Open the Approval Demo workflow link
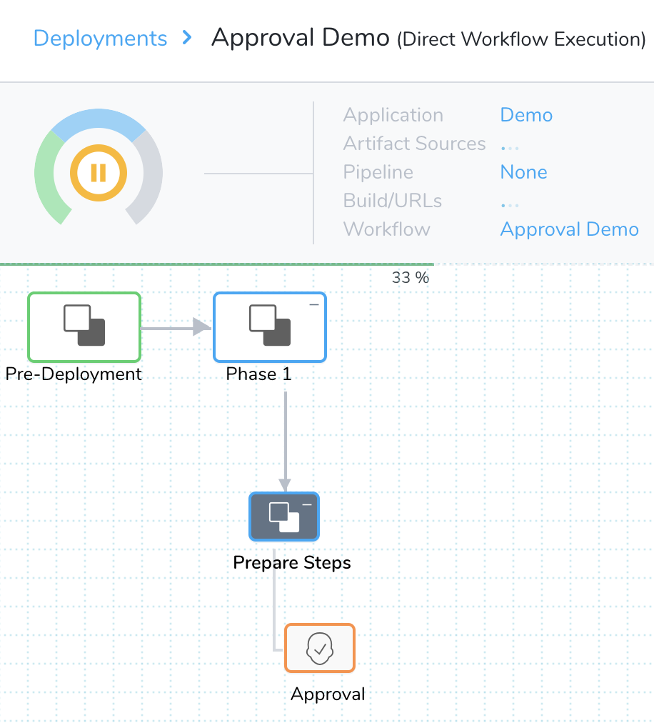This screenshot has height=723, width=654. (x=570, y=229)
